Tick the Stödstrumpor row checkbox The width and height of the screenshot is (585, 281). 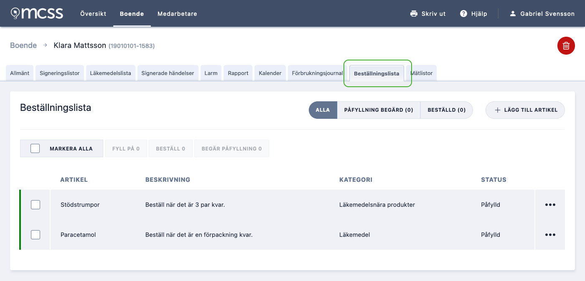36,205
